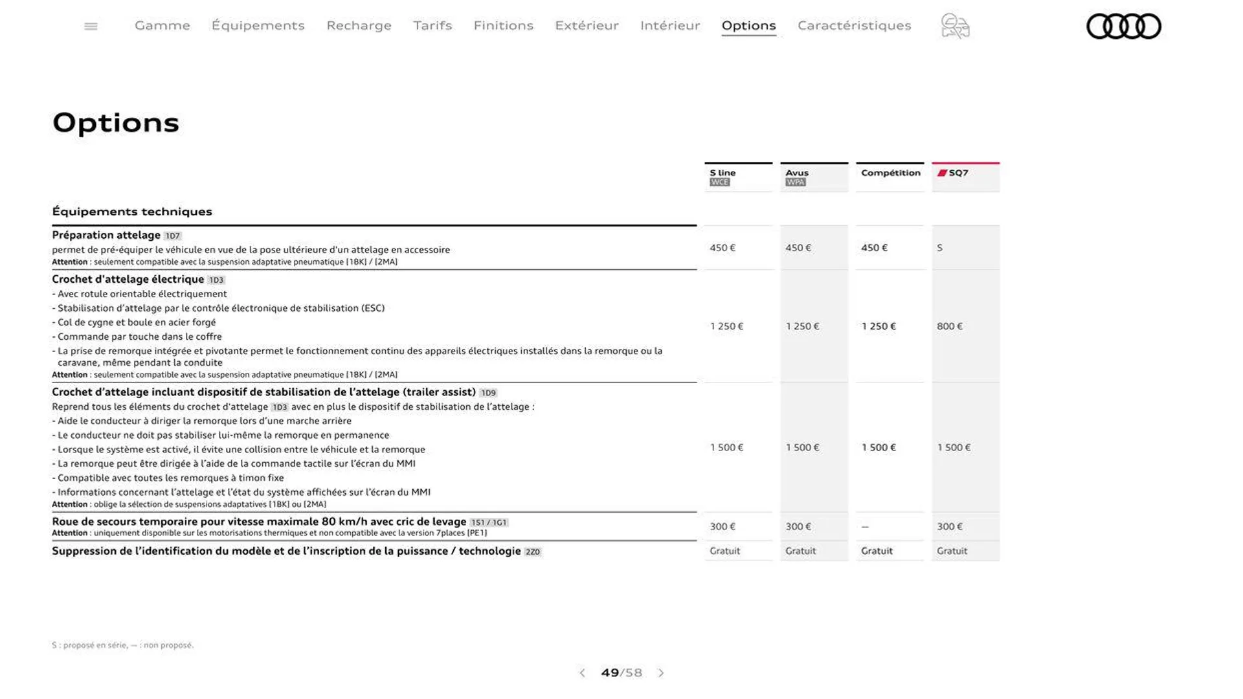Click 800 € price under SQ7
This screenshot has height=699, width=1243.
point(950,326)
